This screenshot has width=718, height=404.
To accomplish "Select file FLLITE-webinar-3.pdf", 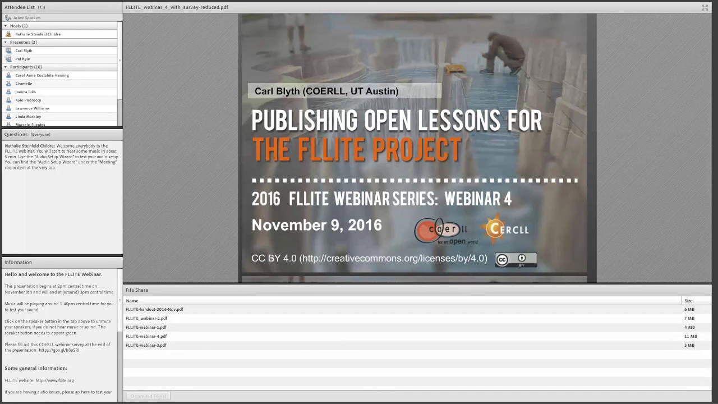I will (x=417, y=345).
